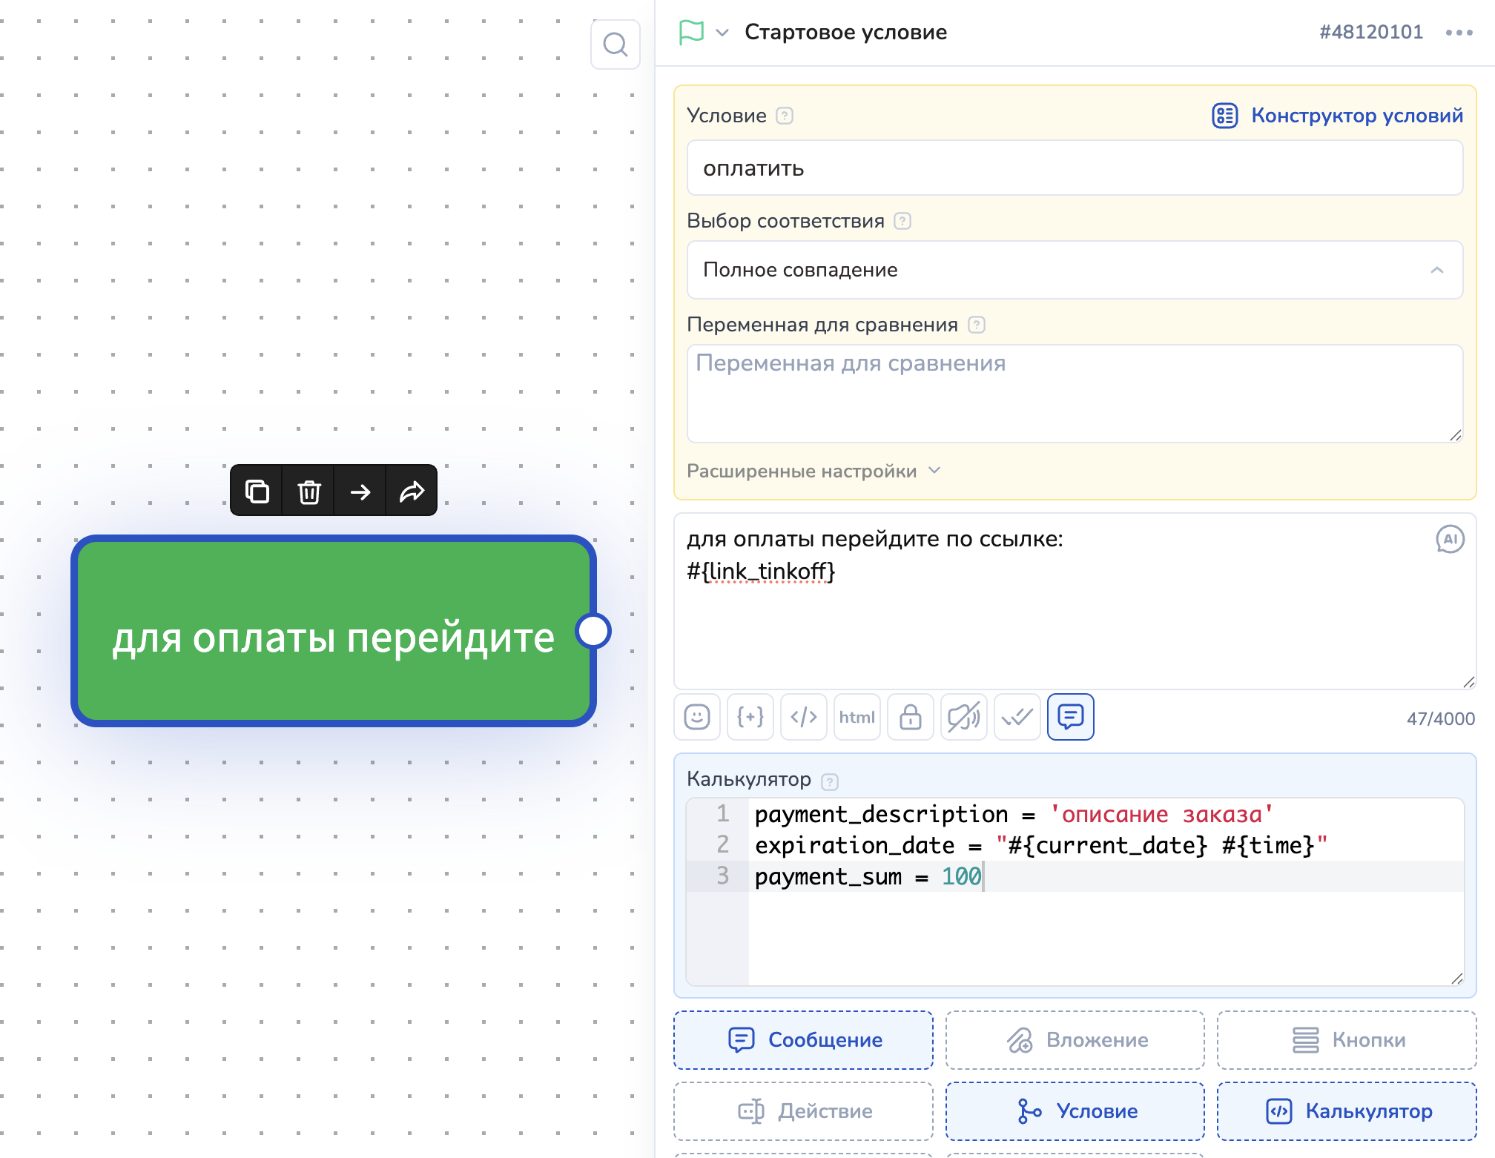Duplicate the block using the copy icon
Viewport: 1495px width, 1158px height.
point(257,491)
